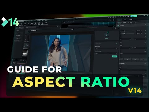Open the Stickers tab icon
The height and width of the screenshot is (112, 149).
coord(42,23)
